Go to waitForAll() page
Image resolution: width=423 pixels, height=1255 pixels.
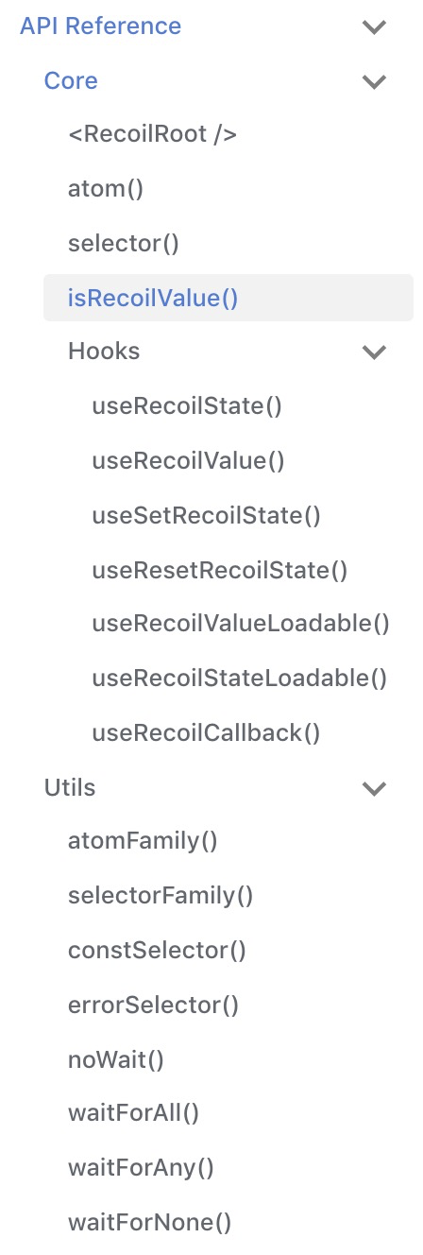pos(134,1114)
